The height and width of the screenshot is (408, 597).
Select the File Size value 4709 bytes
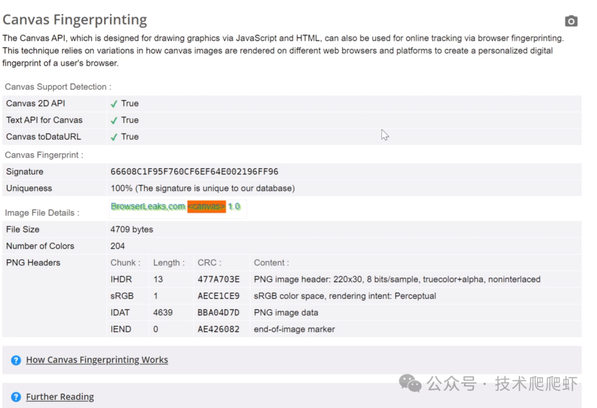click(132, 229)
